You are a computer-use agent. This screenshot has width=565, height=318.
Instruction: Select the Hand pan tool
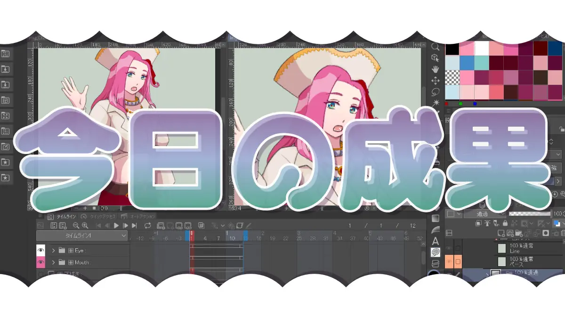[436, 69]
